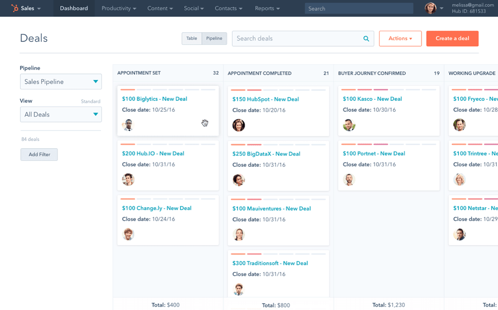The width and height of the screenshot is (498, 310).
Task: Open the Actions dropdown button
Action: point(400,39)
